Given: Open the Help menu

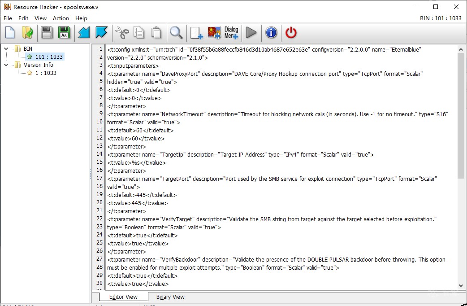Looking at the screenshot, I should click(x=81, y=18).
